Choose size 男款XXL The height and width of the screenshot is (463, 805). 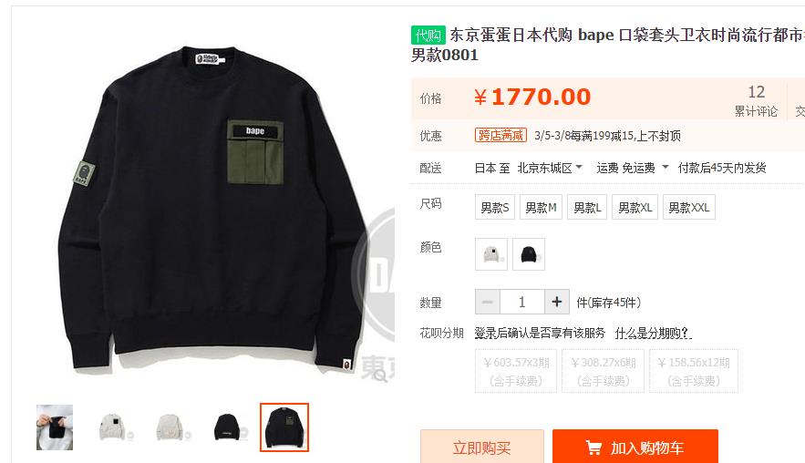tap(689, 208)
